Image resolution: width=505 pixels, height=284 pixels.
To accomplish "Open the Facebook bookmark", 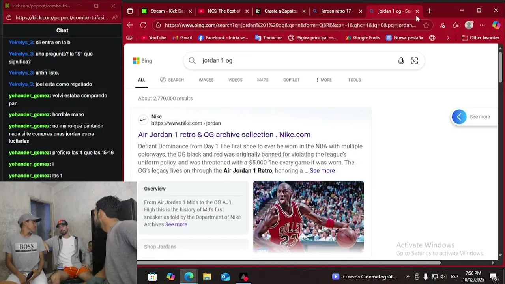I will coord(223,38).
